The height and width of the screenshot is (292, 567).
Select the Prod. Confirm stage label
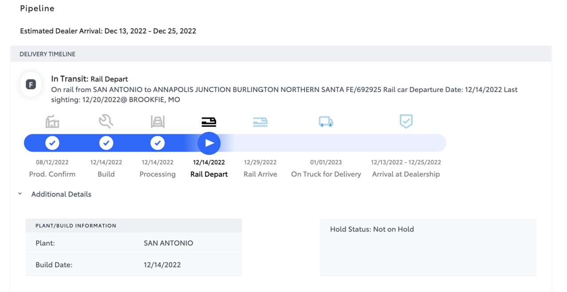pos(52,174)
